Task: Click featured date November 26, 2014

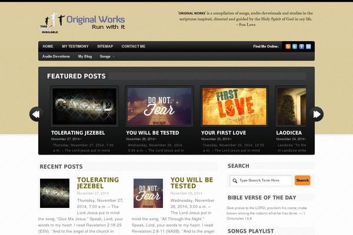Action: [x=140, y=139]
